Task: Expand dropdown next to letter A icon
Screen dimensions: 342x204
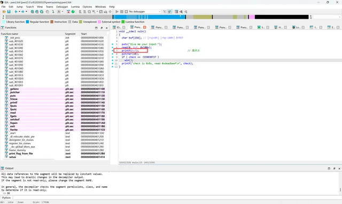Action: (x=63, y=12)
